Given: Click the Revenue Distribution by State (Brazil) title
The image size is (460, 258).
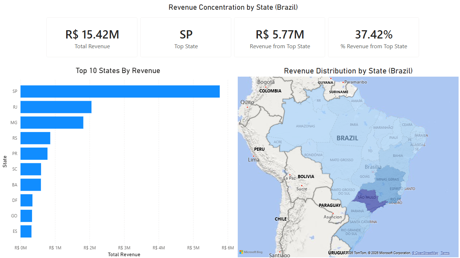Looking at the screenshot, I should point(348,71).
